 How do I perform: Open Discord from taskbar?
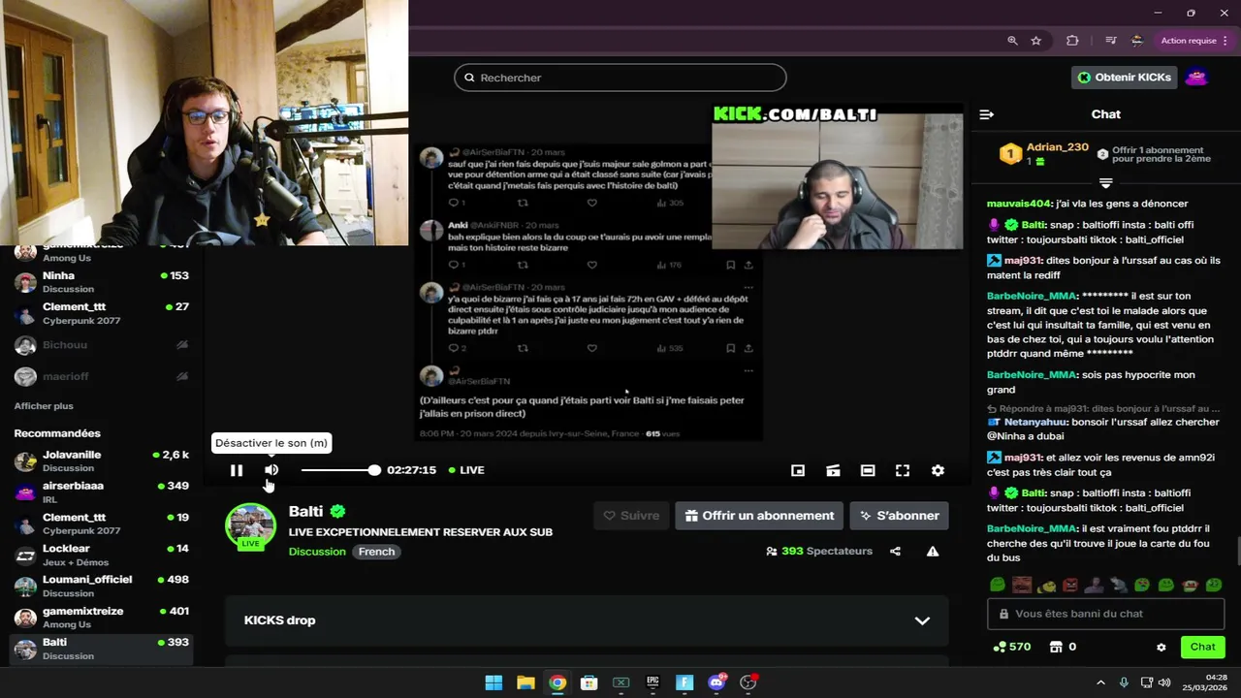click(x=717, y=682)
